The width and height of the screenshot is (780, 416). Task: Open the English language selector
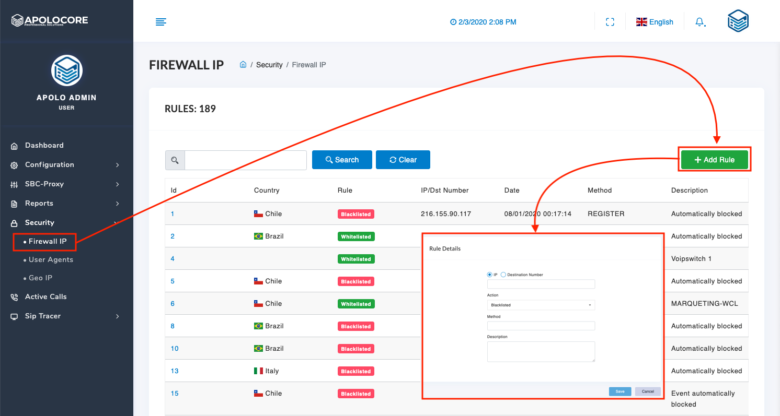[655, 22]
